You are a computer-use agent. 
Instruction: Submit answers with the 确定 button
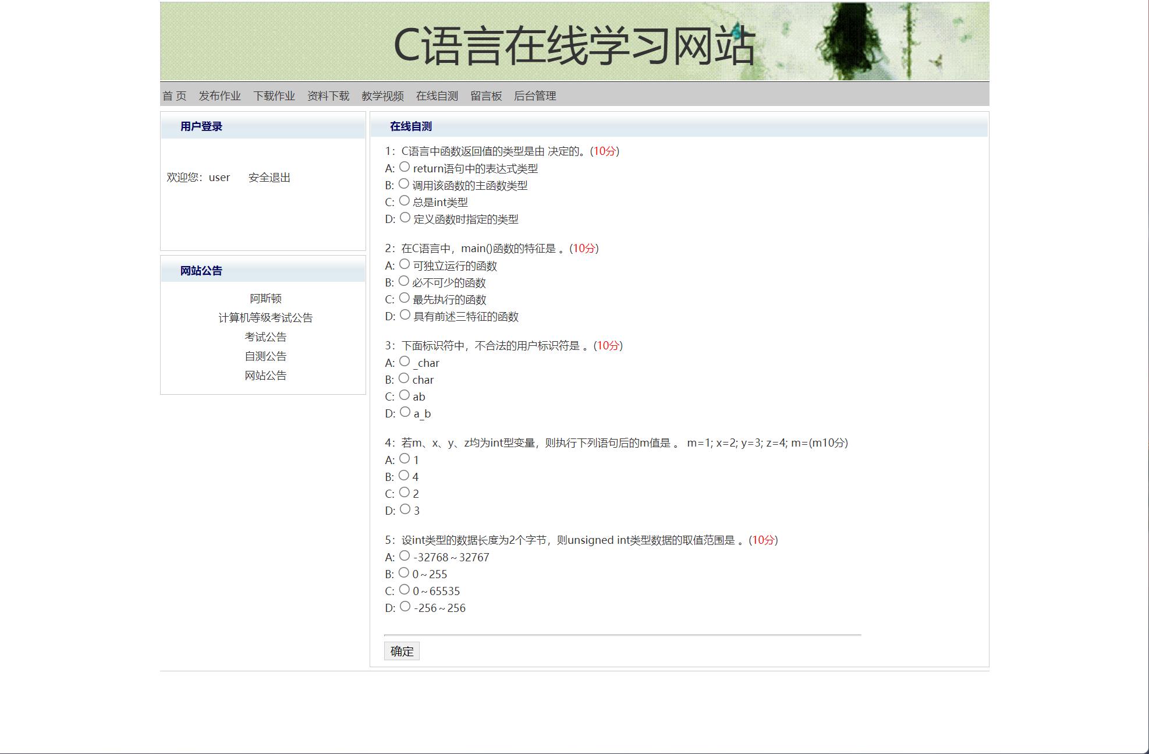402,651
